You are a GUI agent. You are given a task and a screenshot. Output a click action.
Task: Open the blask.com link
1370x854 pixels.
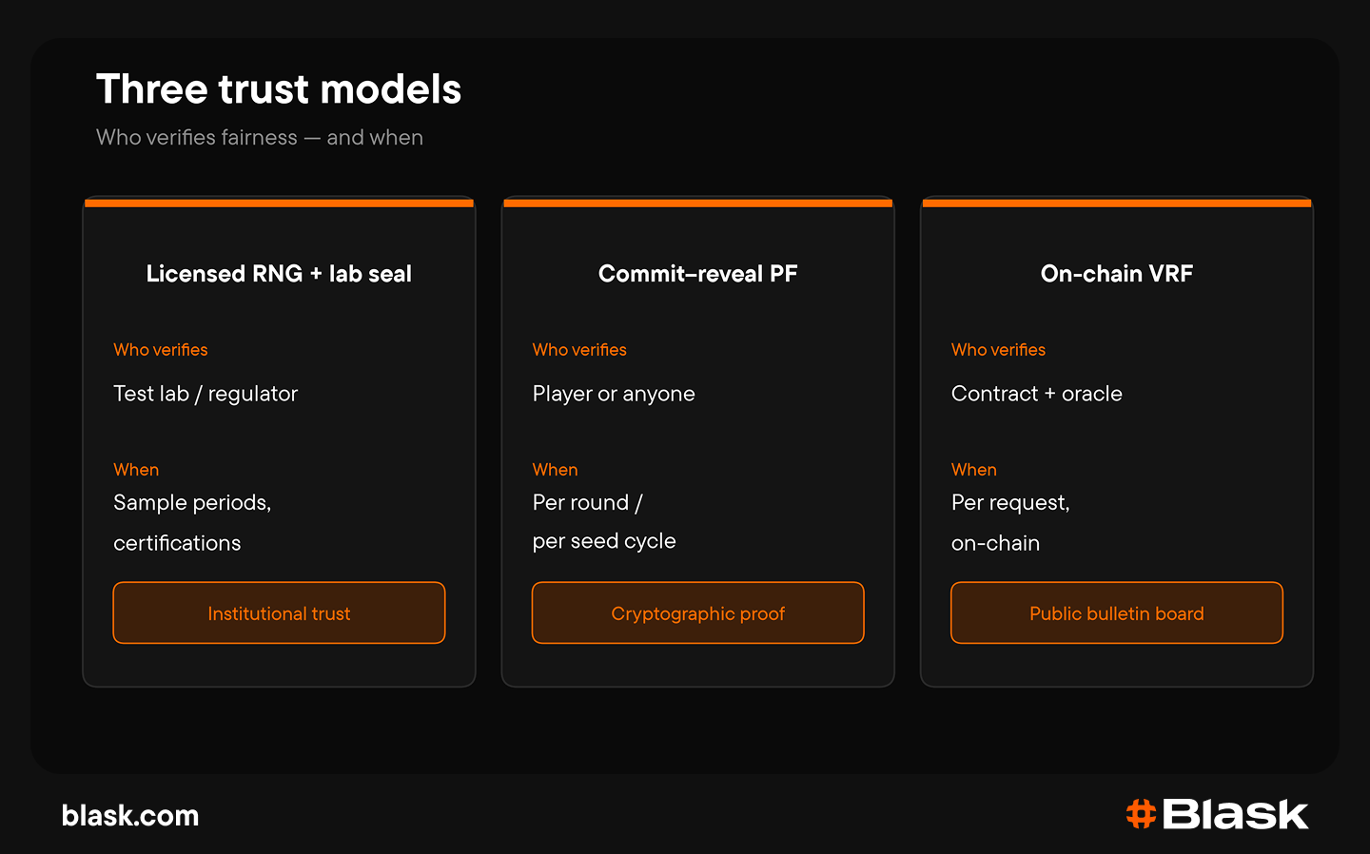click(x=130, y=816)
